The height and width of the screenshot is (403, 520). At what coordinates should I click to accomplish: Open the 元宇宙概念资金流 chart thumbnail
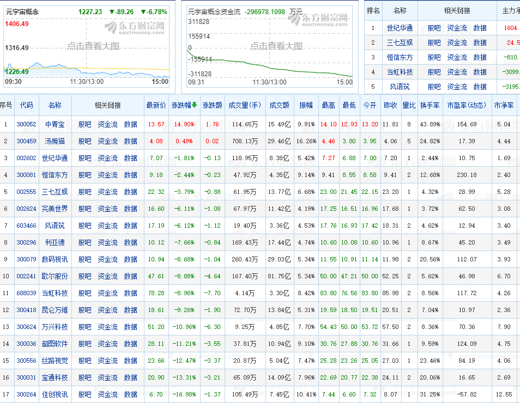269,46
